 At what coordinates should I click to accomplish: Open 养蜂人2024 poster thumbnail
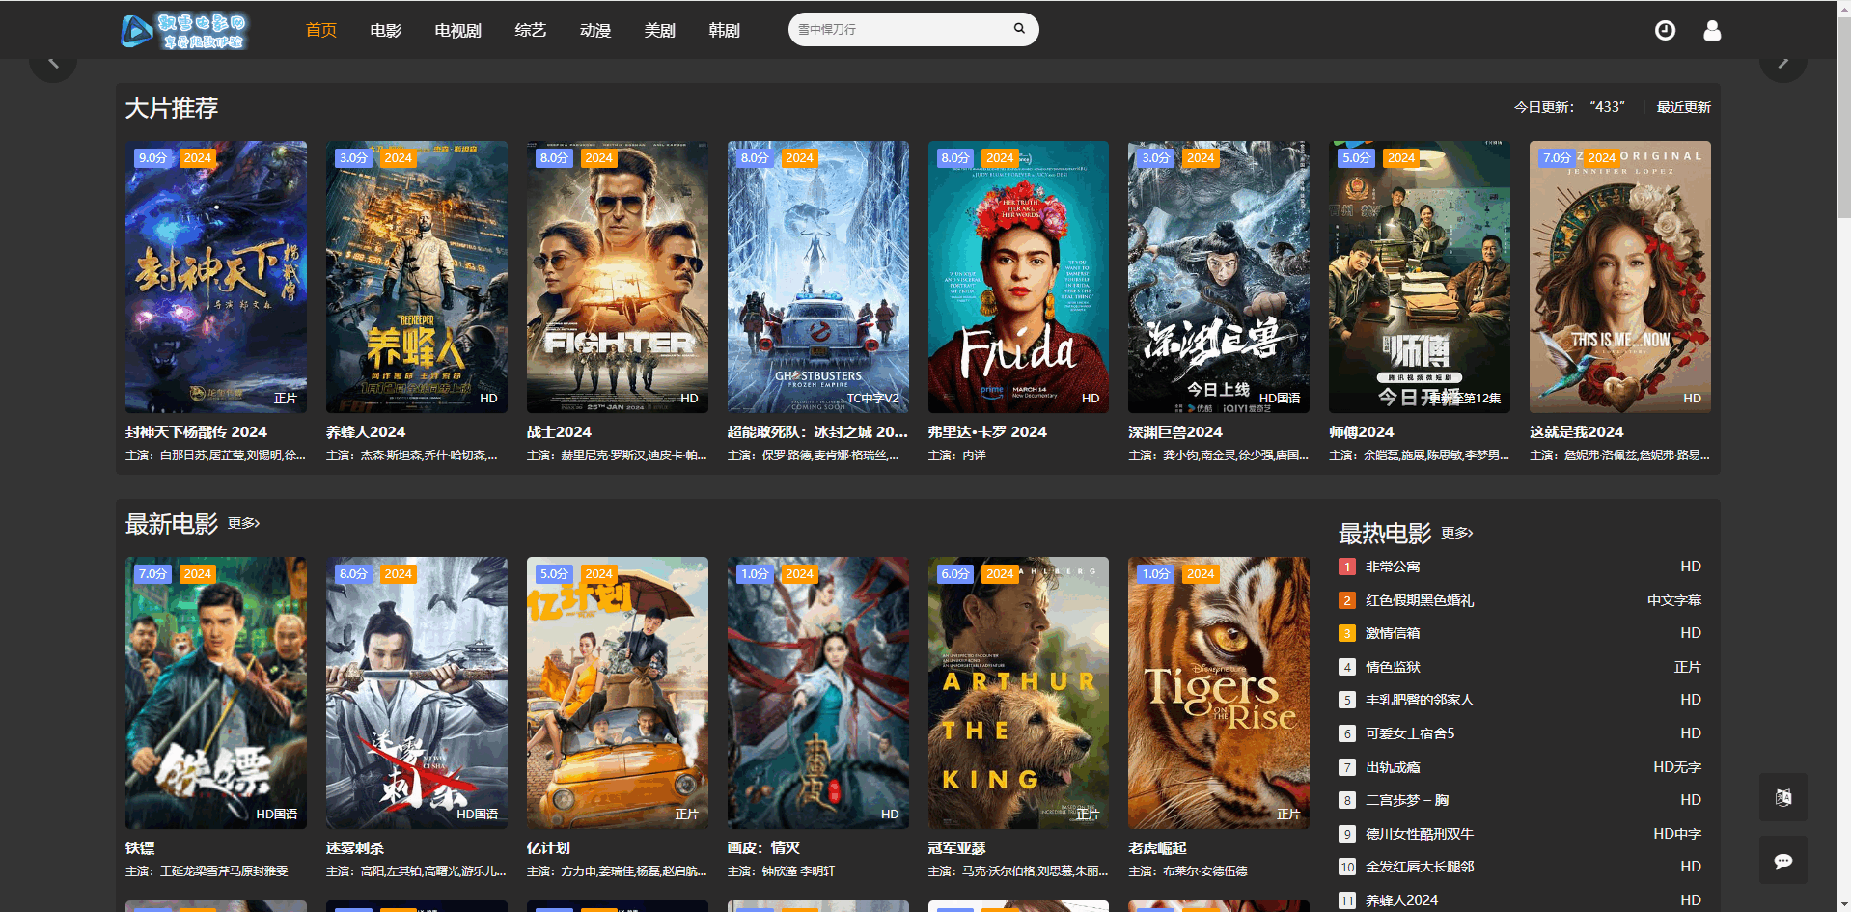[x=417, y=277]
